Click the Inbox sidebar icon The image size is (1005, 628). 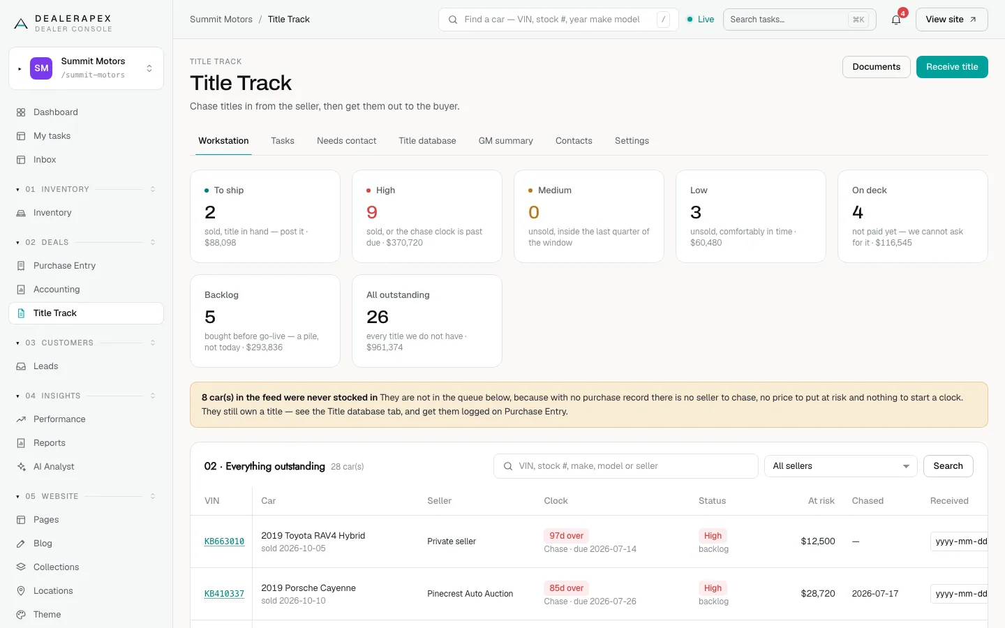point(21,160)
